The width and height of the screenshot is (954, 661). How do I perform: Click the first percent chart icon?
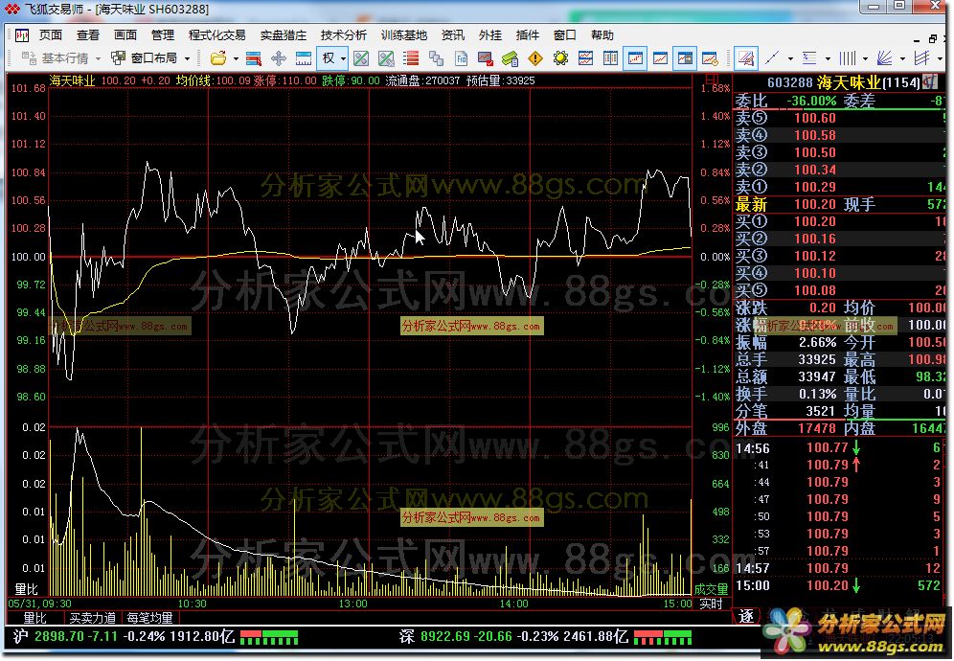click(x=361, y=58)
